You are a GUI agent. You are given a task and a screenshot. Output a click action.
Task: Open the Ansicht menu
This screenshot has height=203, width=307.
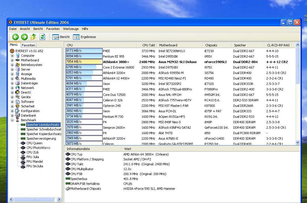pos(25,29)
